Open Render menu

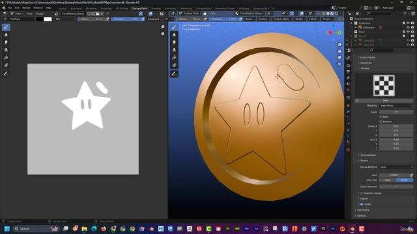[26, 8]
